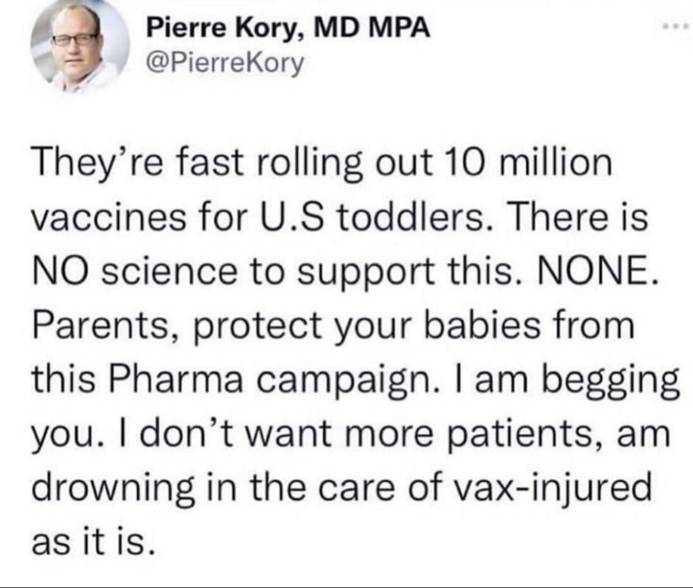The width and height of the screenshot is (693, 588).
Task: Click the text line starting "They're fast rolling"
Action: coord(321,165)
